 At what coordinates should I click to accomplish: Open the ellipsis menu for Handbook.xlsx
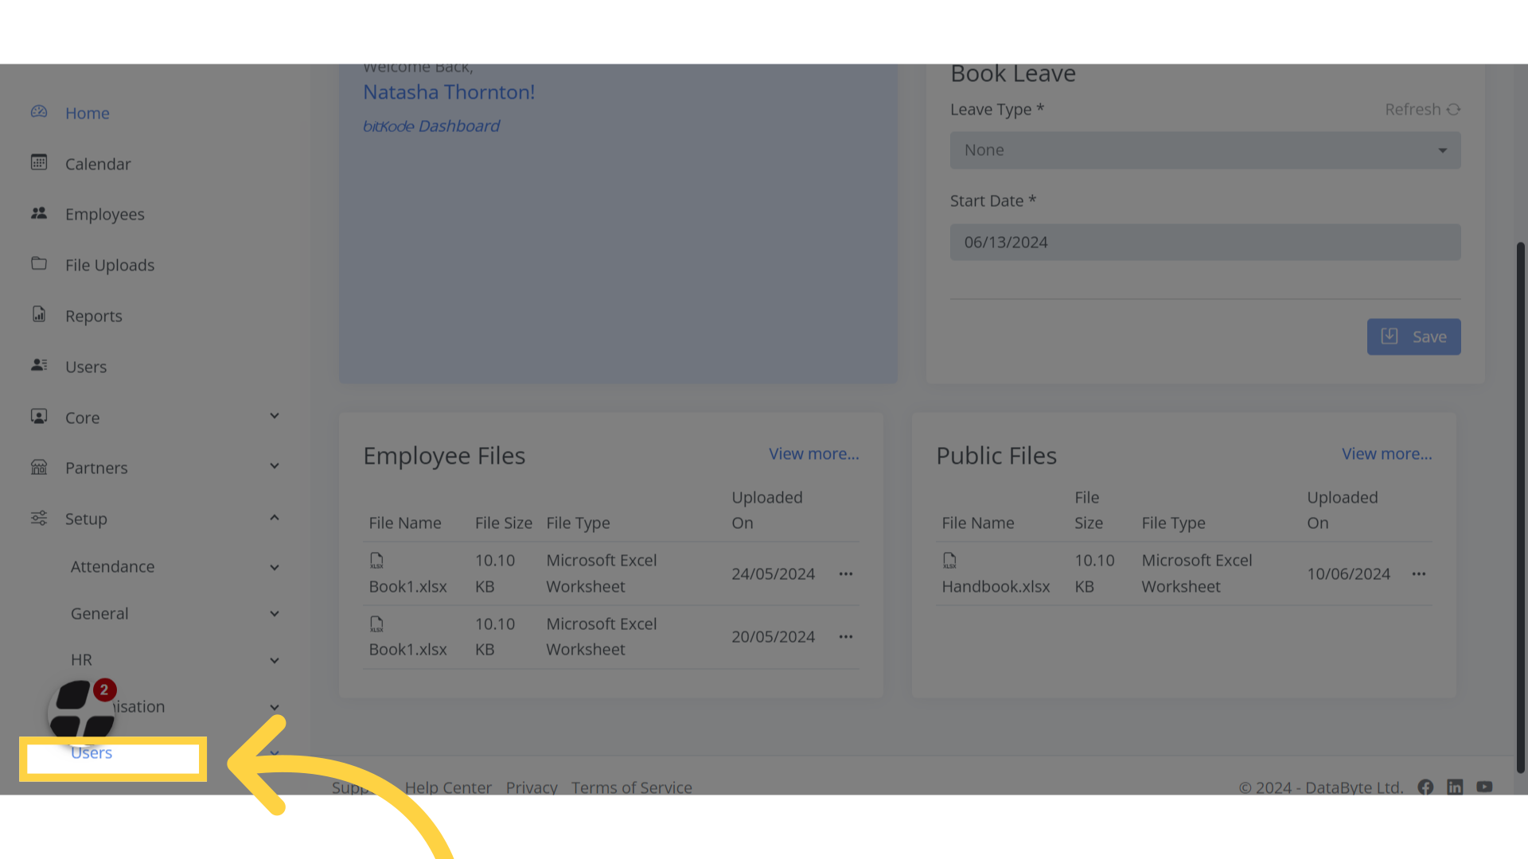[1420, 573]
